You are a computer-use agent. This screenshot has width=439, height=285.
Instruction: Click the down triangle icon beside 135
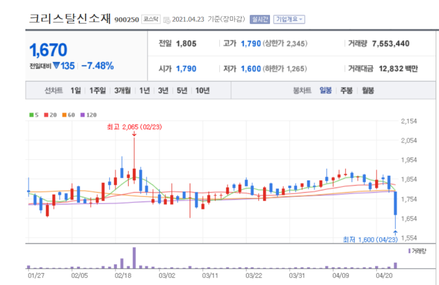click(x=56, y=65)
